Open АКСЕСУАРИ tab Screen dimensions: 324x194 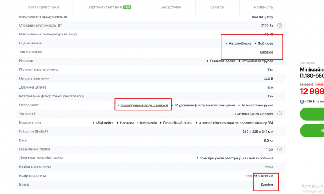point(171,8)
